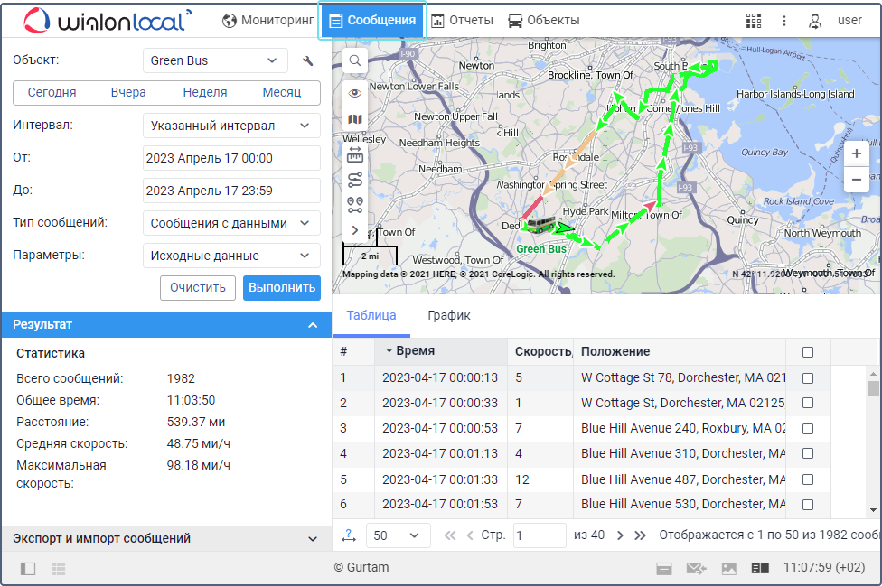The height and width of the screenshot is (586, 882).
Task: Go to next page of messages
Action: tap(620, 535)
